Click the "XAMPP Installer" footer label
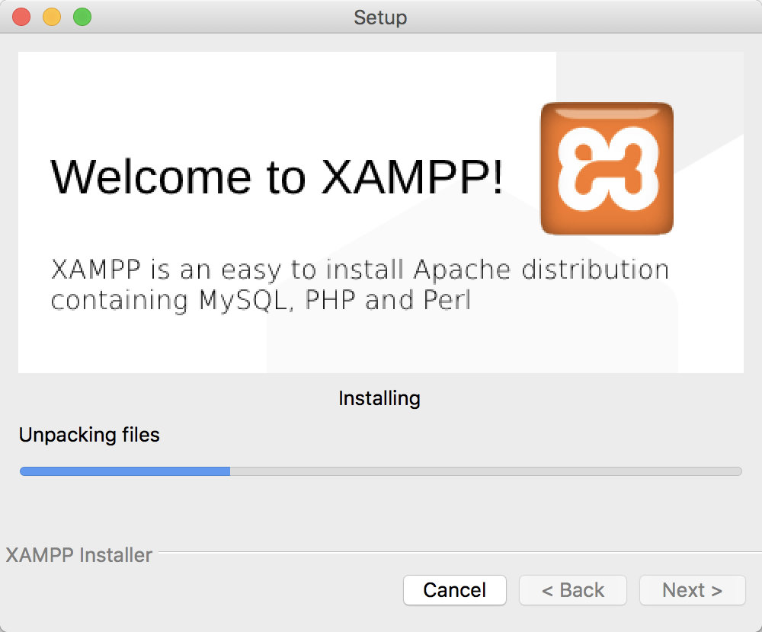The height and width of the screenshot is (632, 762). click(79, 555)
